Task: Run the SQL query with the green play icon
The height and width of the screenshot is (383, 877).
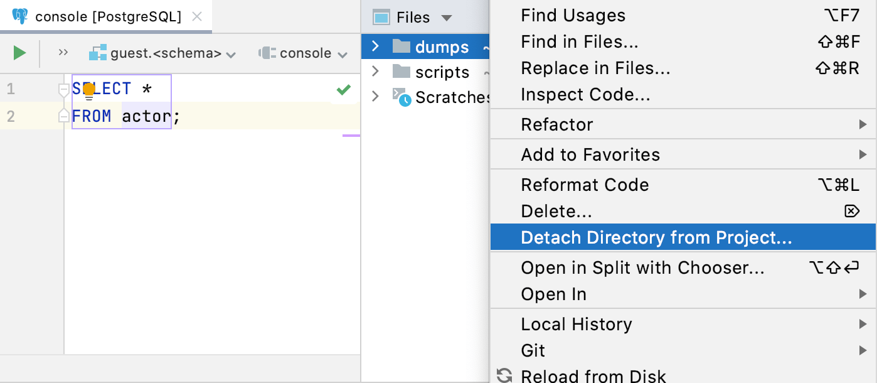Action: click(18, 53)
